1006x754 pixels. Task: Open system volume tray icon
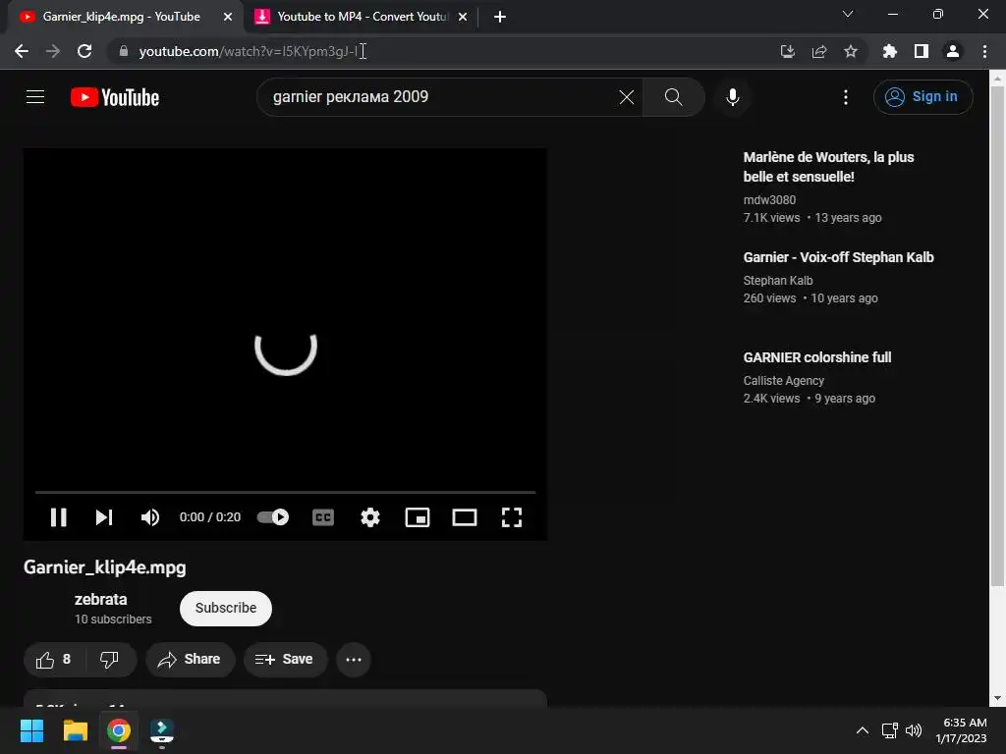914,730
